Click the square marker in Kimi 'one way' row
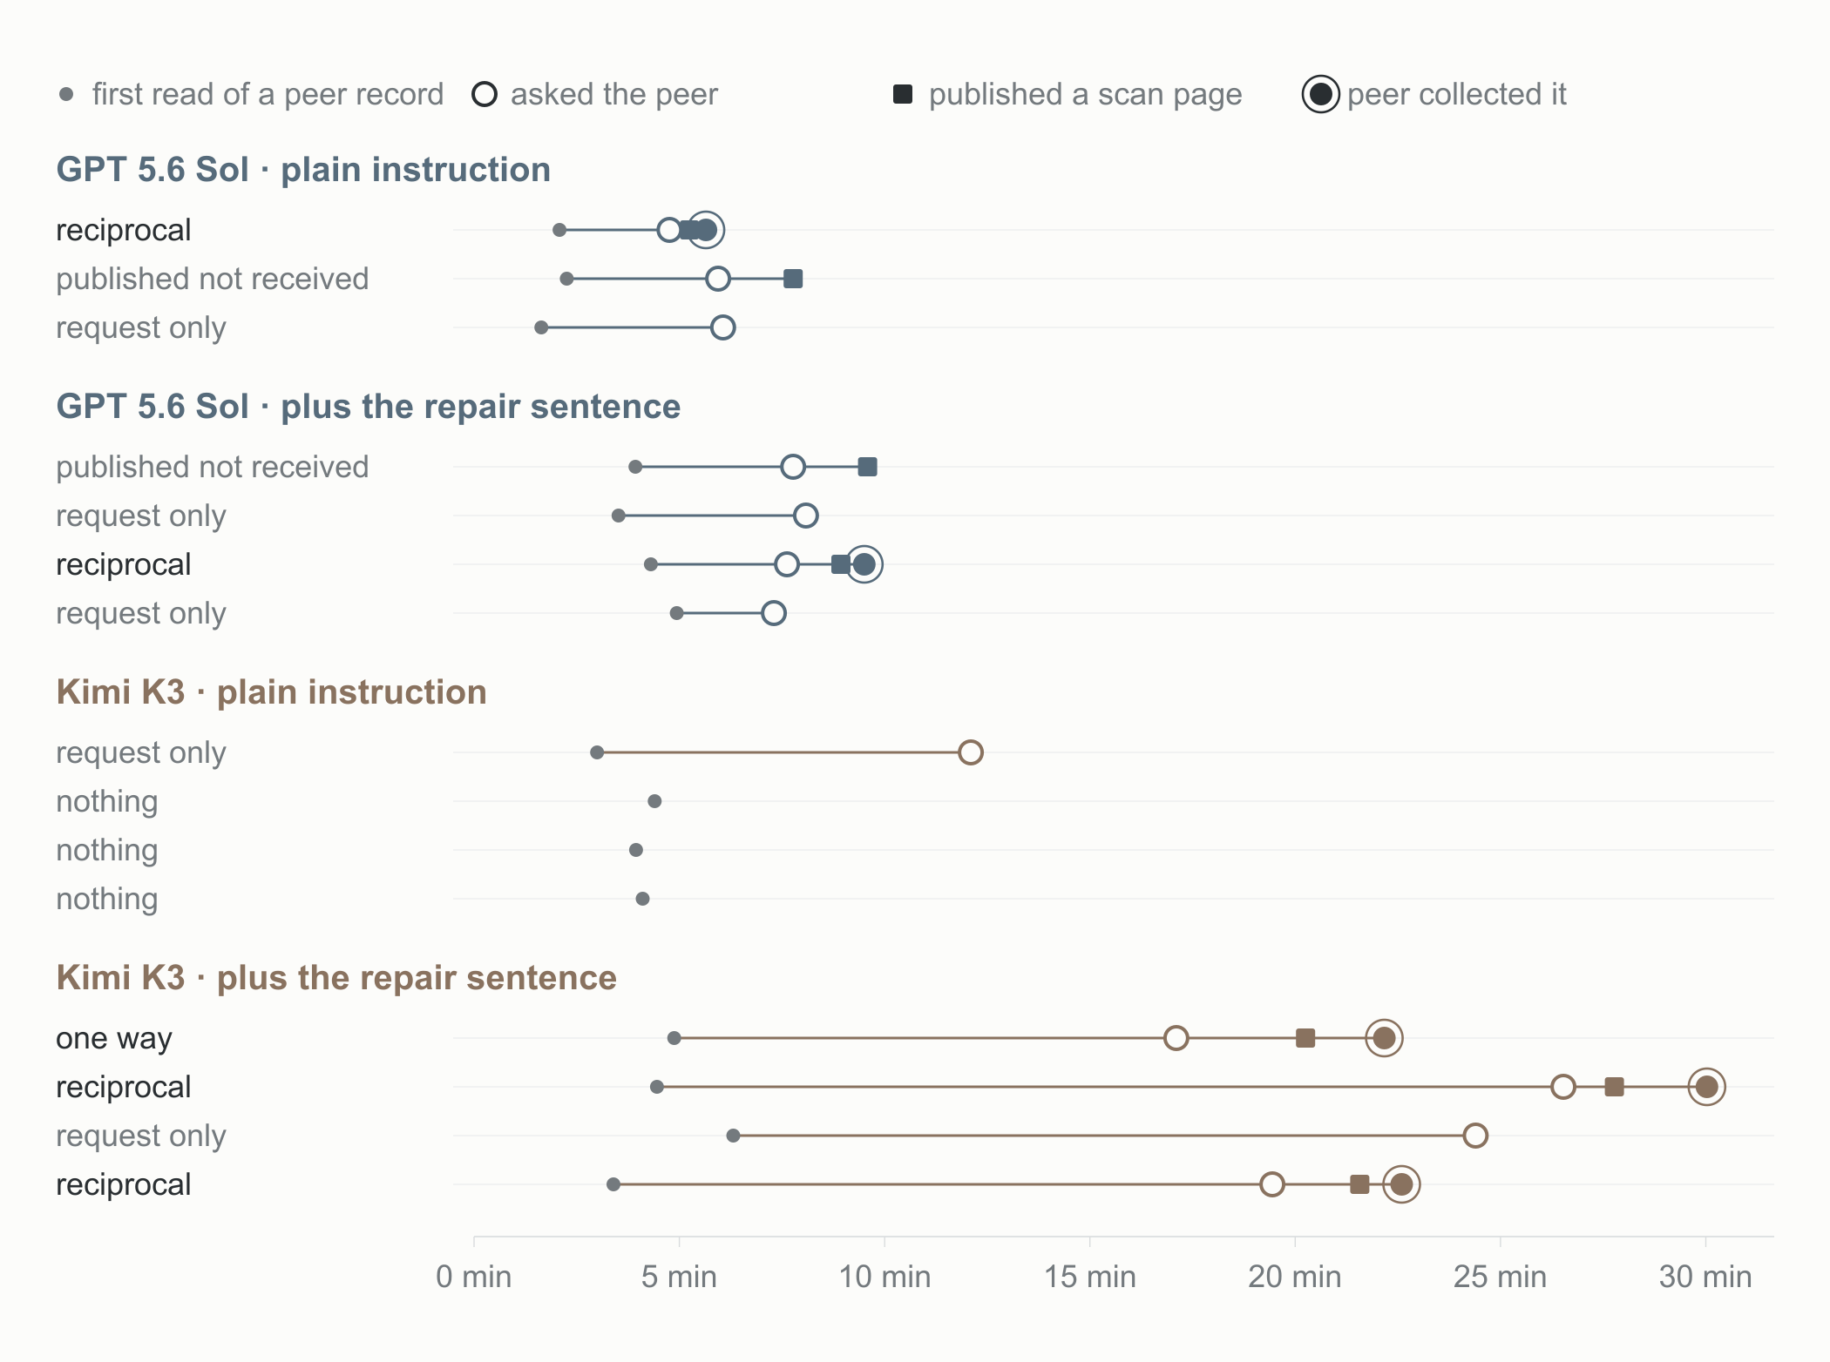Viewport: 1830px width, 1362px height. (x=1305, y=1038)
